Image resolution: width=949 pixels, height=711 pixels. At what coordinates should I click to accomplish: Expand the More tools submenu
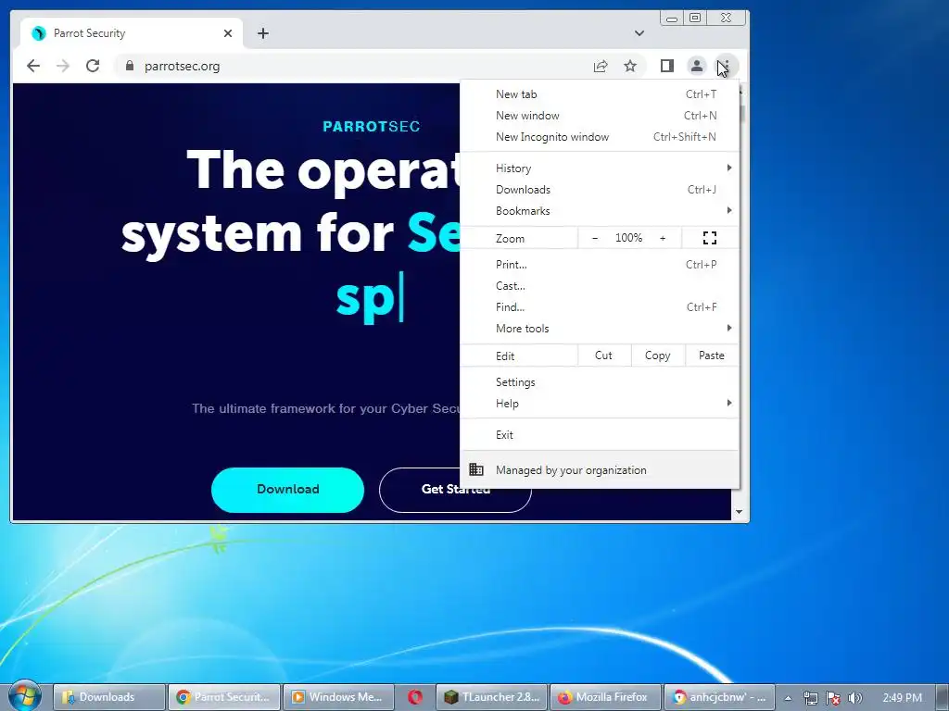(600, 329)
